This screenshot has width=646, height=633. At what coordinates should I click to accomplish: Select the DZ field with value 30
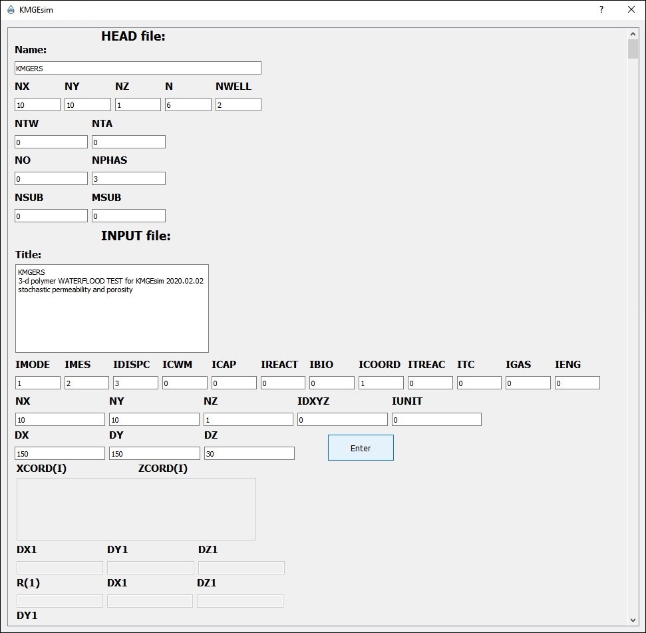click(249, 453)
